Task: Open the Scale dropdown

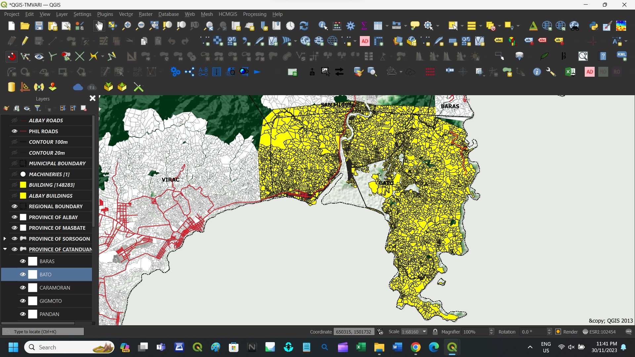Action: [x=424, y=332]
